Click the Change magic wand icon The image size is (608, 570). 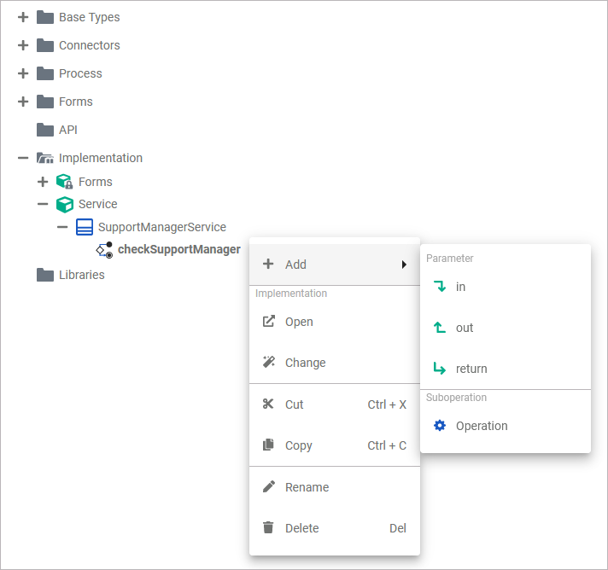click(269, 362)
